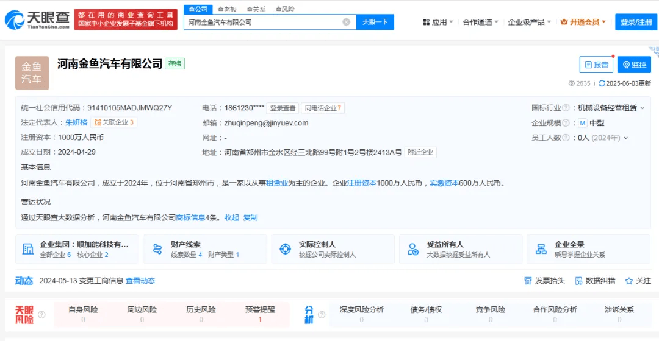
Task: Select the 历史风险 item
Action: [201, 314]
